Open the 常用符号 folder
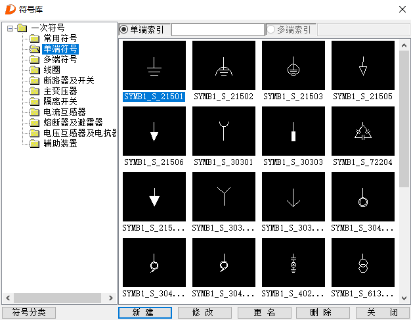Image resolution: width=411 pixels, height=320 pixels. pyautogui.click(x=60, y=38)
